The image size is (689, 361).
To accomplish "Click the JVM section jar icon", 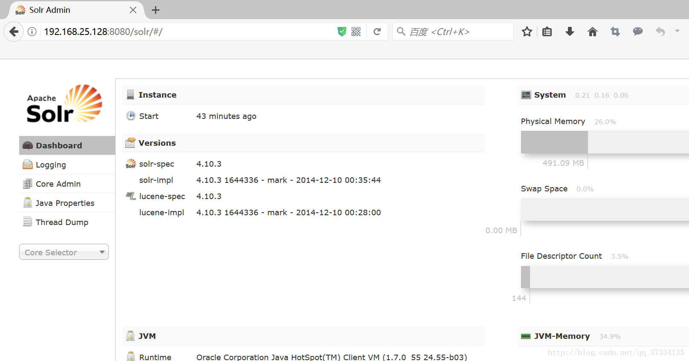I will coord(130,336).
